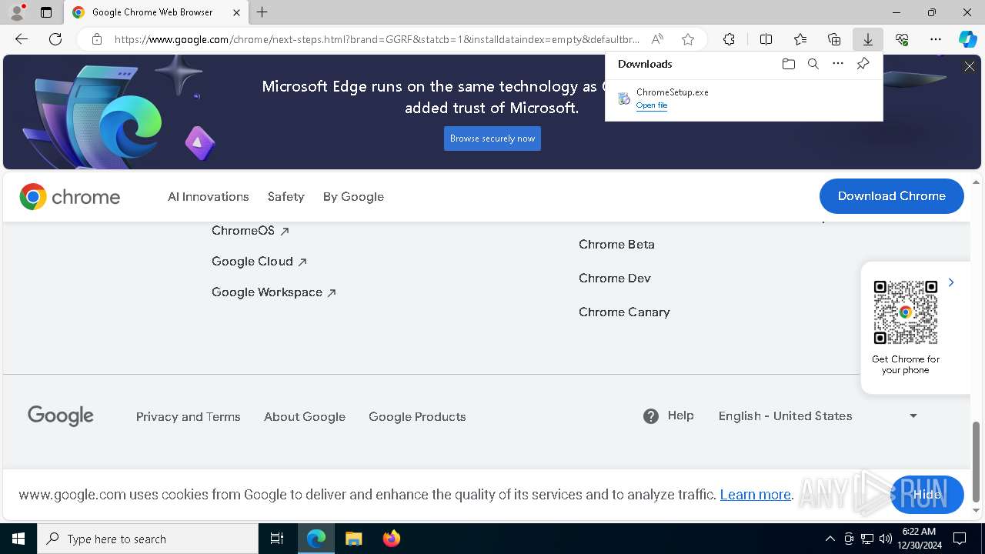This screenshot has height=554, width=985.
Task: Click Download Chrome button
Action: point(892,196)
